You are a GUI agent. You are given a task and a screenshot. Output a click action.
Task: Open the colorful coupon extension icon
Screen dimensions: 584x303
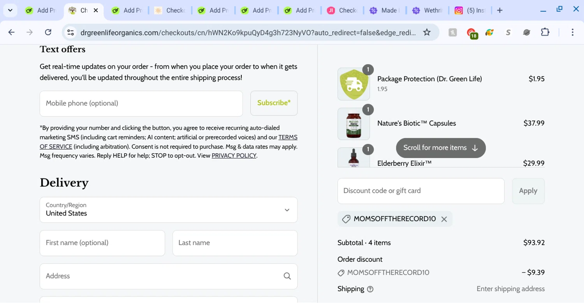point(490,33)
